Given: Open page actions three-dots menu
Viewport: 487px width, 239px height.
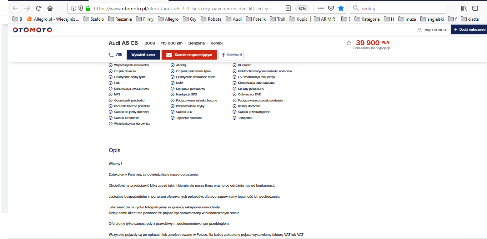Looking at the screenshot, I should 321,8.
